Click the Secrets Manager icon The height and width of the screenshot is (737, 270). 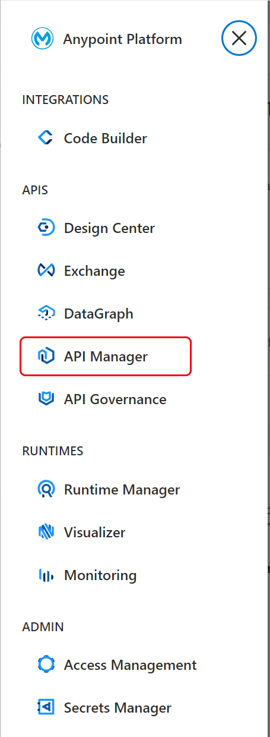pyautogui.click(x=46, y=708)
